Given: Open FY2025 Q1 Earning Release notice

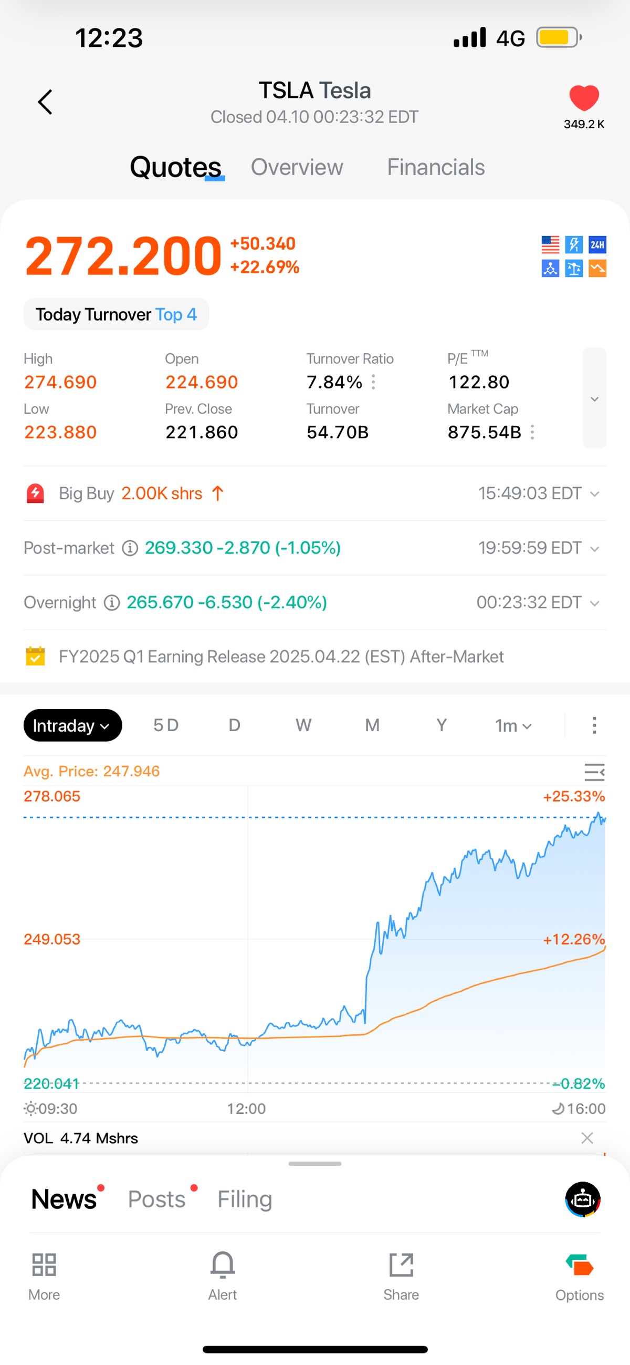Looking at the screenshot, I should click(280, 656).
